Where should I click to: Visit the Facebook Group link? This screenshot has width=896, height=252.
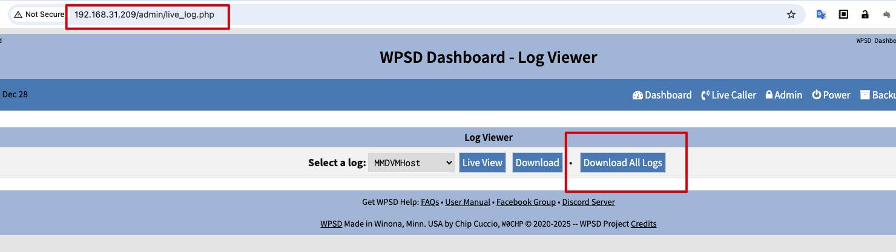525,202
